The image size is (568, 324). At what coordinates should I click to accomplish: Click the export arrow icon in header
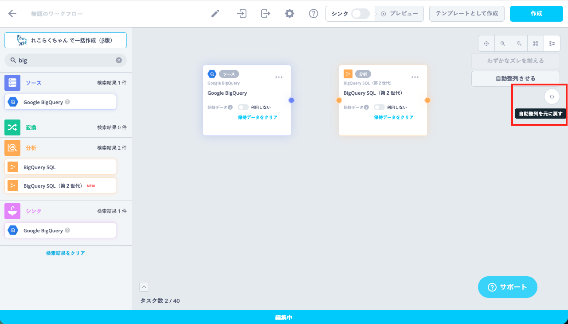266,14
